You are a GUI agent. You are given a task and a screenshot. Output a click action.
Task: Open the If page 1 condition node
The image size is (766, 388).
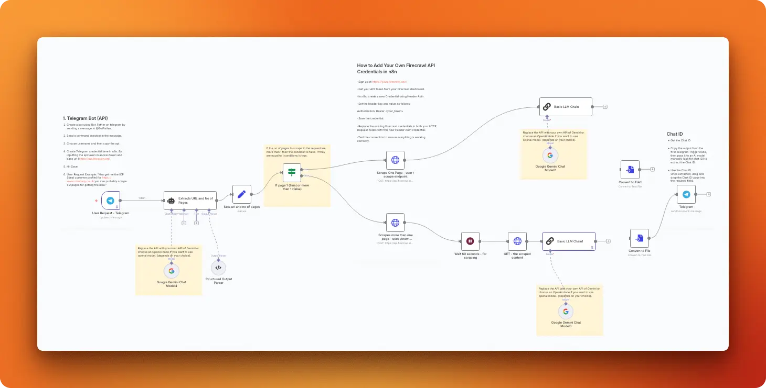[x=291, y=172]
